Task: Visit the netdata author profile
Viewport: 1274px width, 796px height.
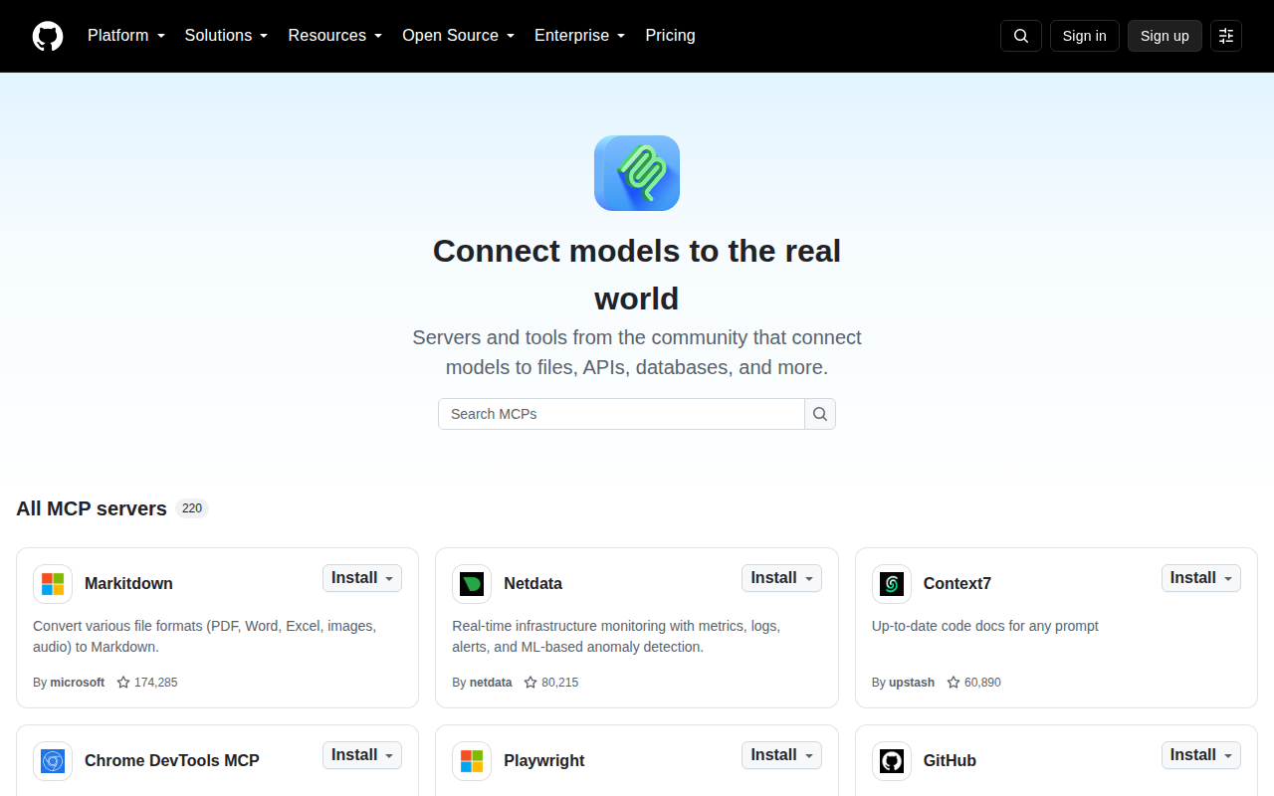Action: tap(491, 683)
